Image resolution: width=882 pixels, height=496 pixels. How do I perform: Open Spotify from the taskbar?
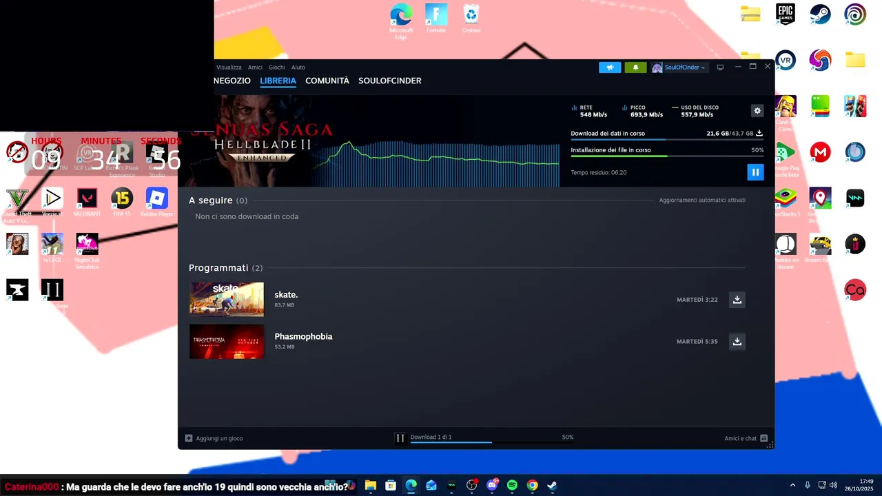point(512,485)
